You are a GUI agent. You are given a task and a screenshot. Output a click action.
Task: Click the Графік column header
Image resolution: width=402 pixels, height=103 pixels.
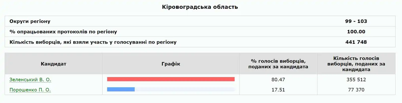[171, 64]
